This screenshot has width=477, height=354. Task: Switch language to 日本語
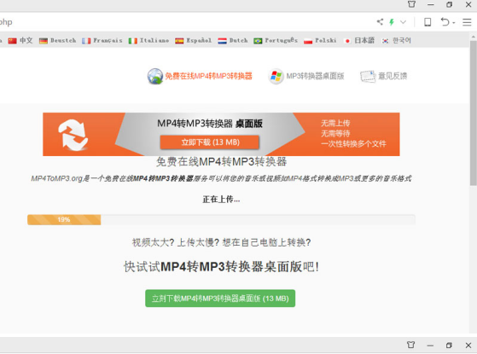(x=364, y=40)
